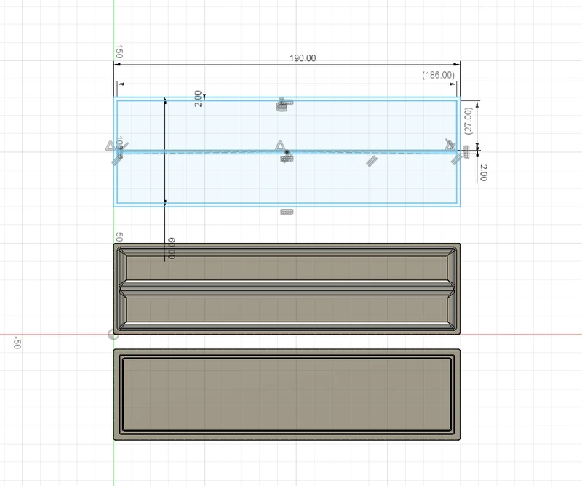Select the upper sketch profile region
Viewport: 582px width, 486px height.
(x=287, y=125)
